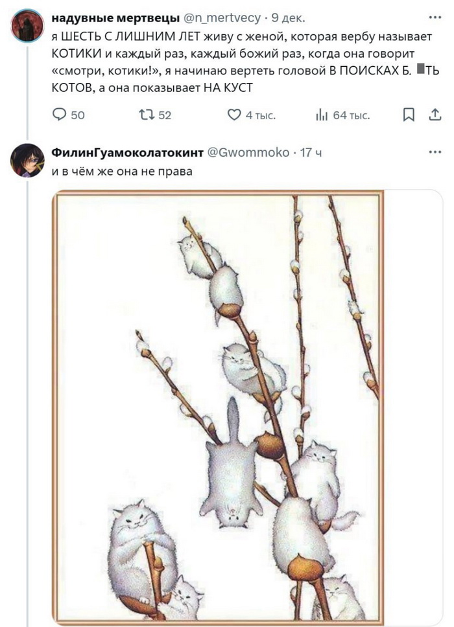Open more options for ФилинГуамоколатокинт reply
454x627 pixels.
(433, 152)
